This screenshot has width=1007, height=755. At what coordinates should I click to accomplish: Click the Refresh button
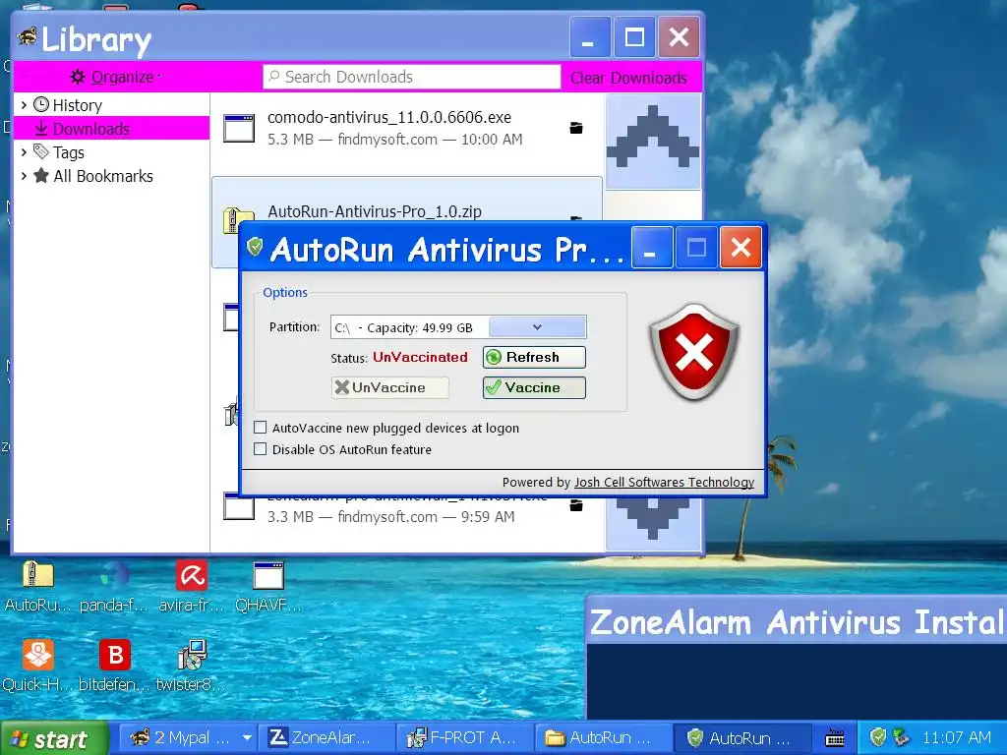[534, 357]
